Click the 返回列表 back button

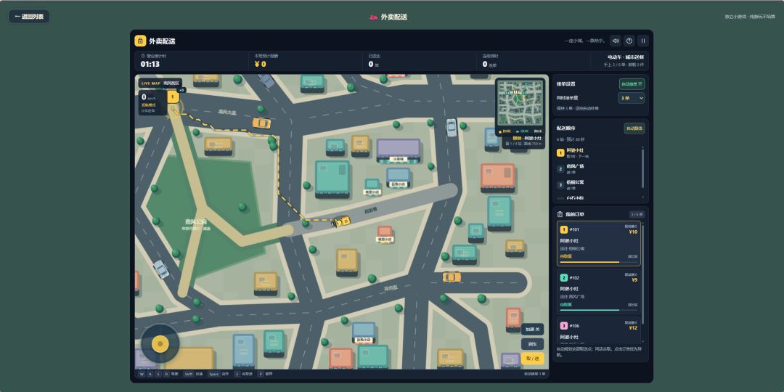click(29, 17)
